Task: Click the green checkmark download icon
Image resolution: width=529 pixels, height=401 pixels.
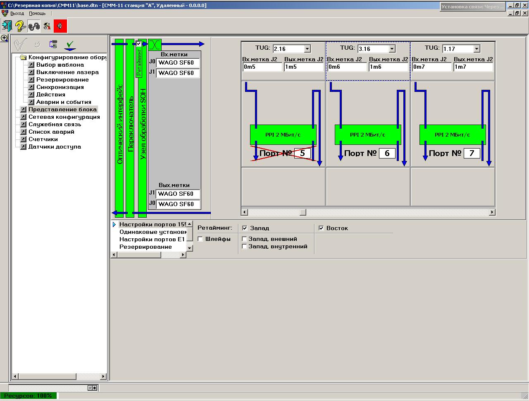Action: coord(70,44)
